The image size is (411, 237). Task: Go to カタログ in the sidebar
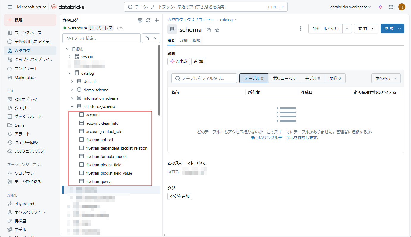pyautogui.click(x=30, y=51)
